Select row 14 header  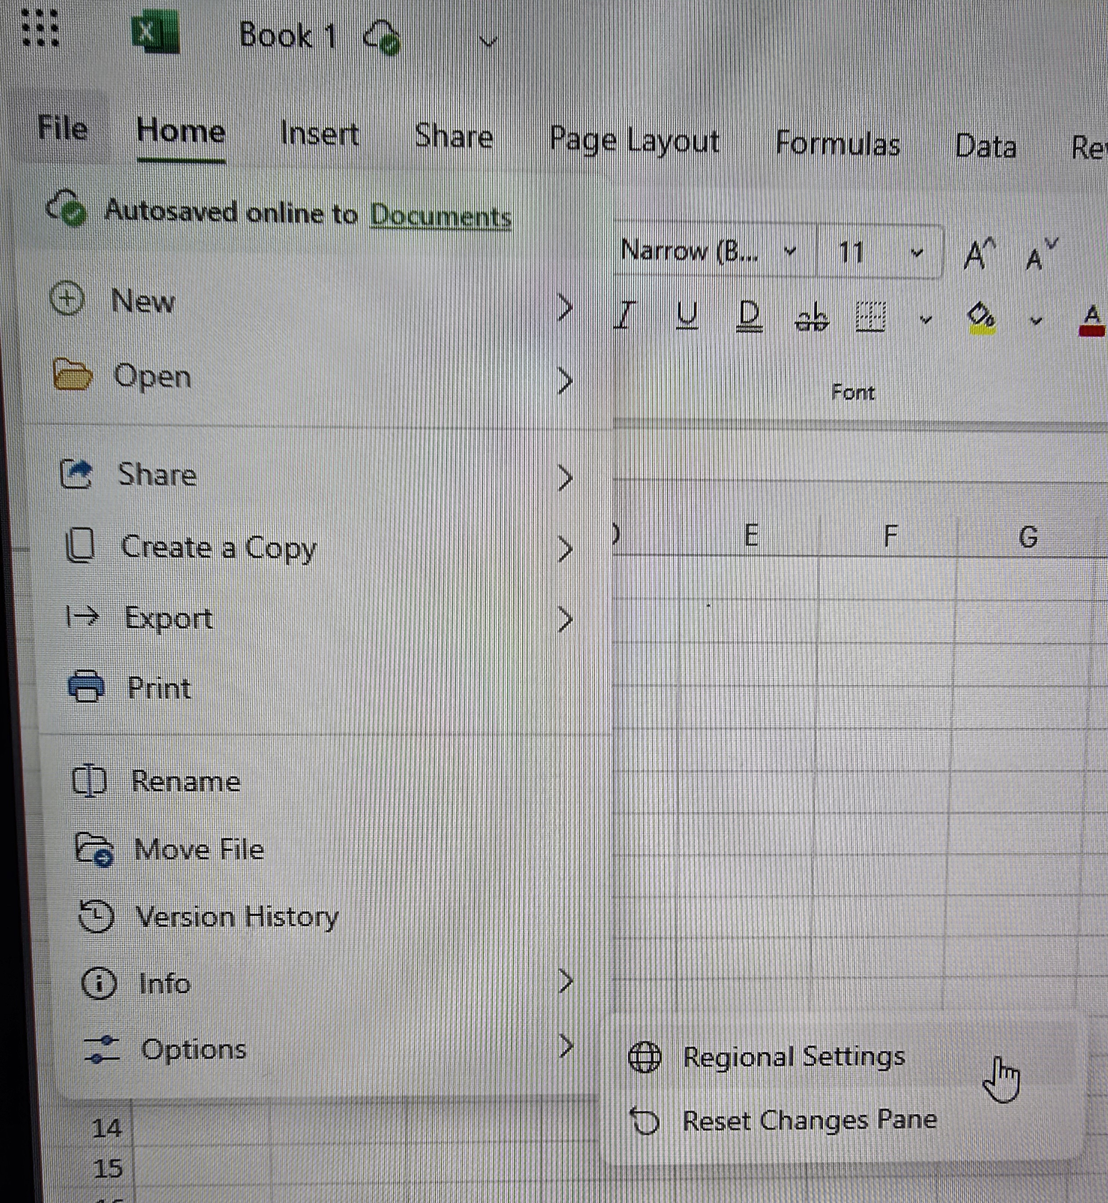(x=107, y=1129)
